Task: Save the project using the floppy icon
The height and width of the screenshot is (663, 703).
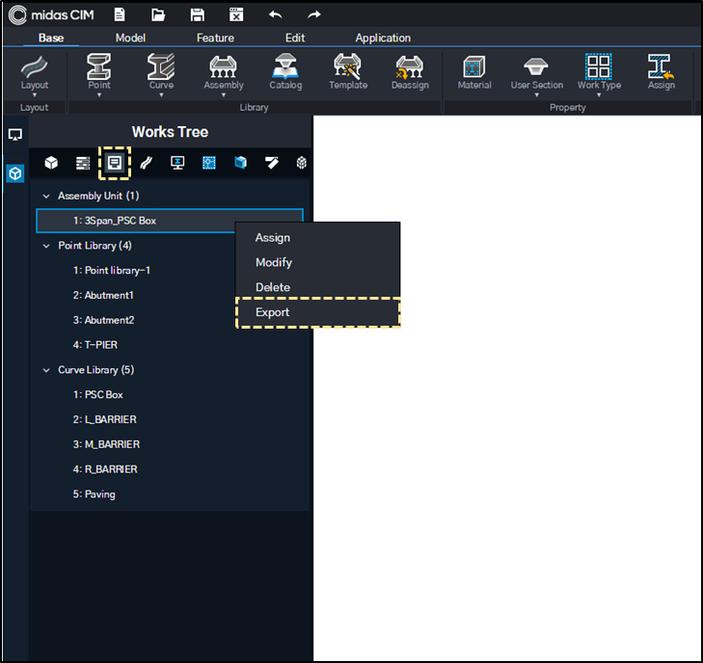Action: coord(198,14)
